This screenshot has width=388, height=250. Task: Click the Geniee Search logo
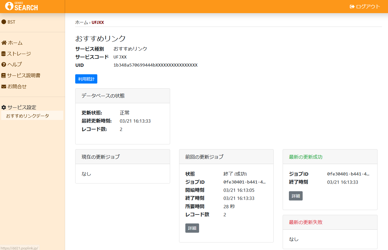(21, 6)
